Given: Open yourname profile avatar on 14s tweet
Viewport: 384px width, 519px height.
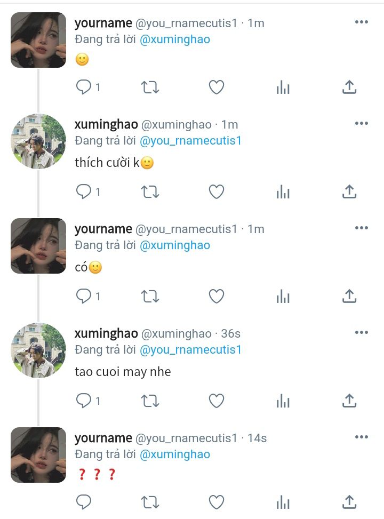Looking at the screenshot, I should coord(38,455).
